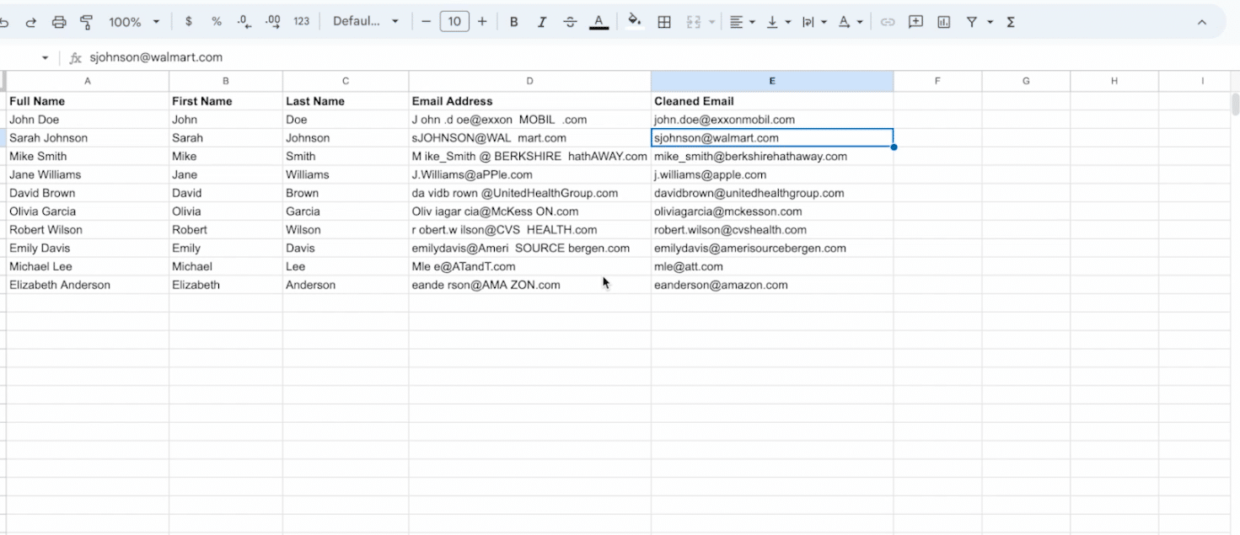Click the insert comment icon
Viewport: 1240px width, 535px height.
pos(915,22)
